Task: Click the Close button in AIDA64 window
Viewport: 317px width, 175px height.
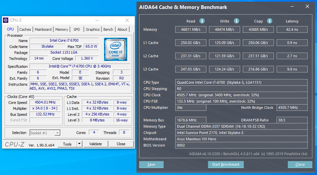Action: pyautogui.click(x=300, y=164)
